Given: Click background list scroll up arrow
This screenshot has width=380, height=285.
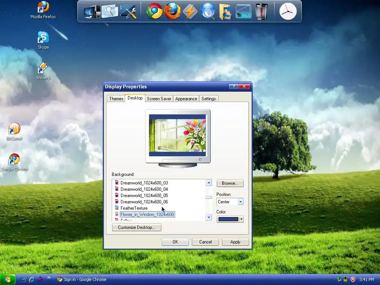Looking at the screenshot, I should [209, 183].
